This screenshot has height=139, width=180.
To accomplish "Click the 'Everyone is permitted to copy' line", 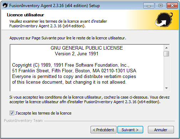I will coord(74,77).
